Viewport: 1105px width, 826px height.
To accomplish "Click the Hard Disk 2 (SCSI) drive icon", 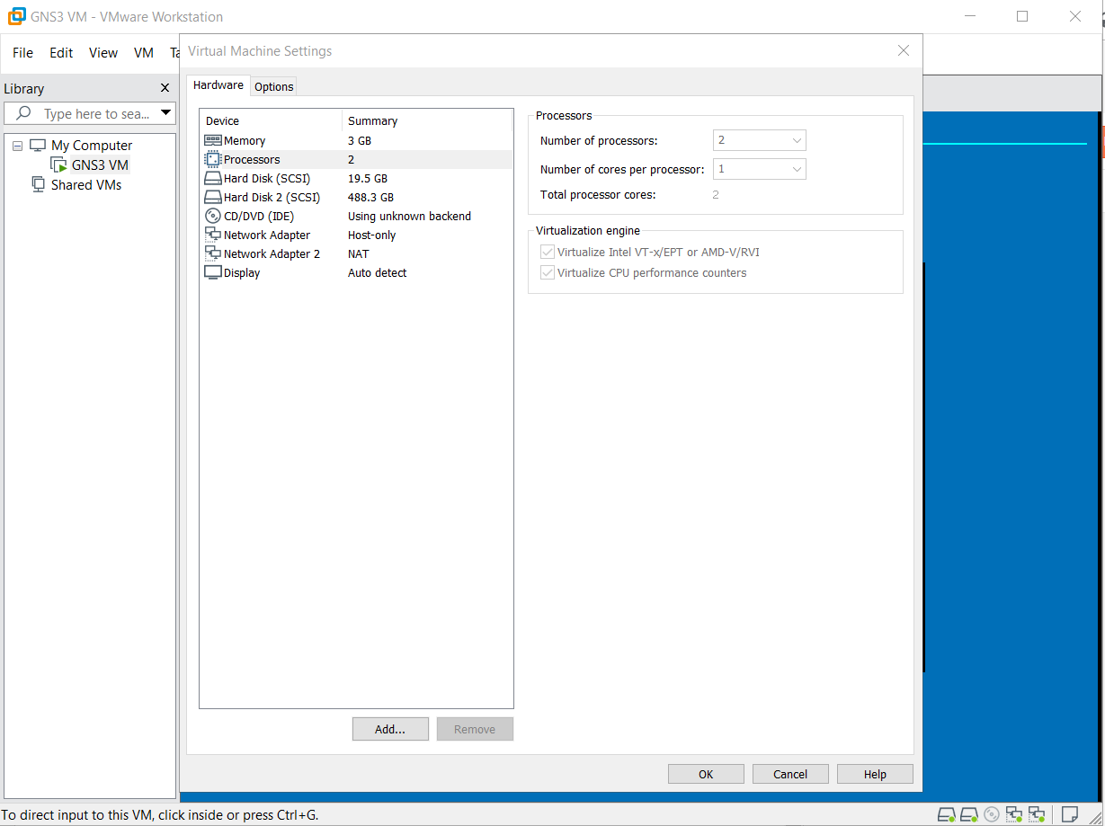I will coord(213,197).
